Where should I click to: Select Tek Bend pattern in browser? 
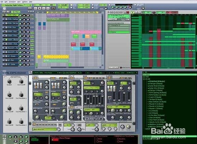pyautogui.click(x=155, y=100)
